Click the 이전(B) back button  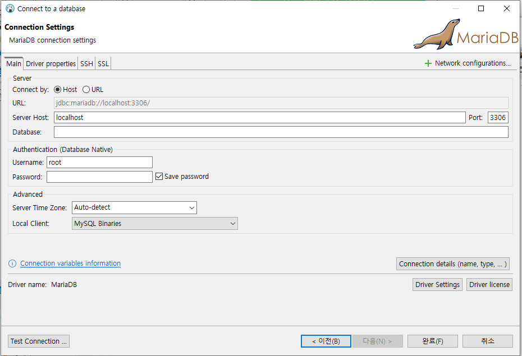pyautogui.click(x=326, y=341)
